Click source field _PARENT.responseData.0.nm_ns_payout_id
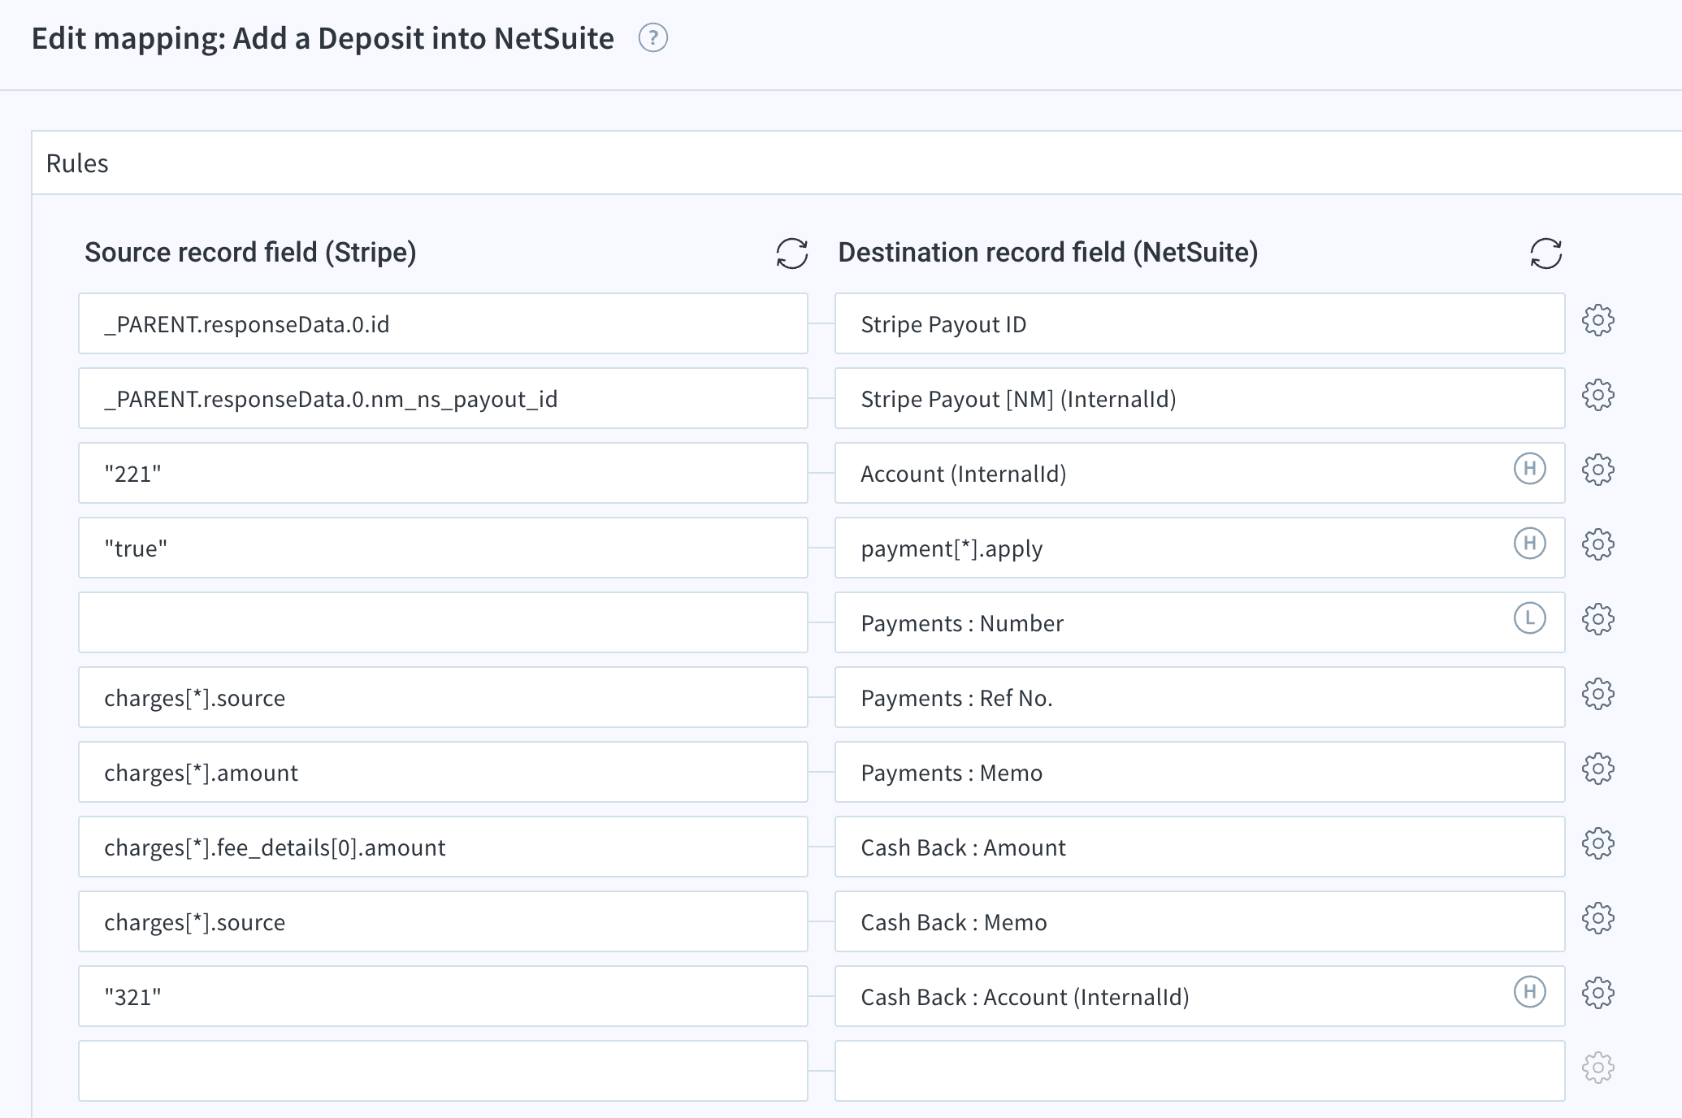 coord(443,398)
